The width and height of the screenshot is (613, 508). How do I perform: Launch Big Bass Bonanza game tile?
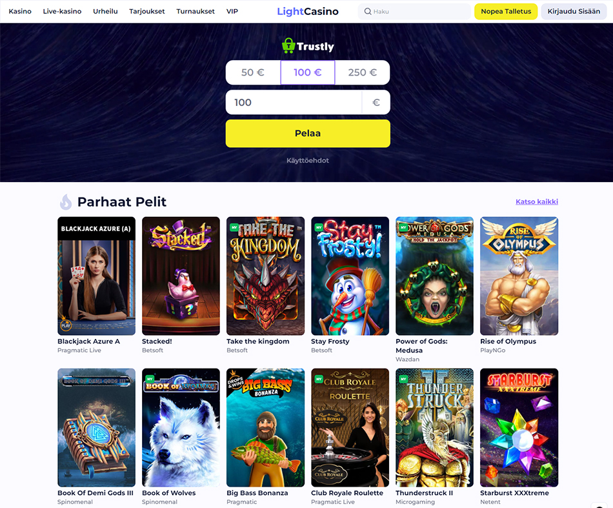click(265, 427)
